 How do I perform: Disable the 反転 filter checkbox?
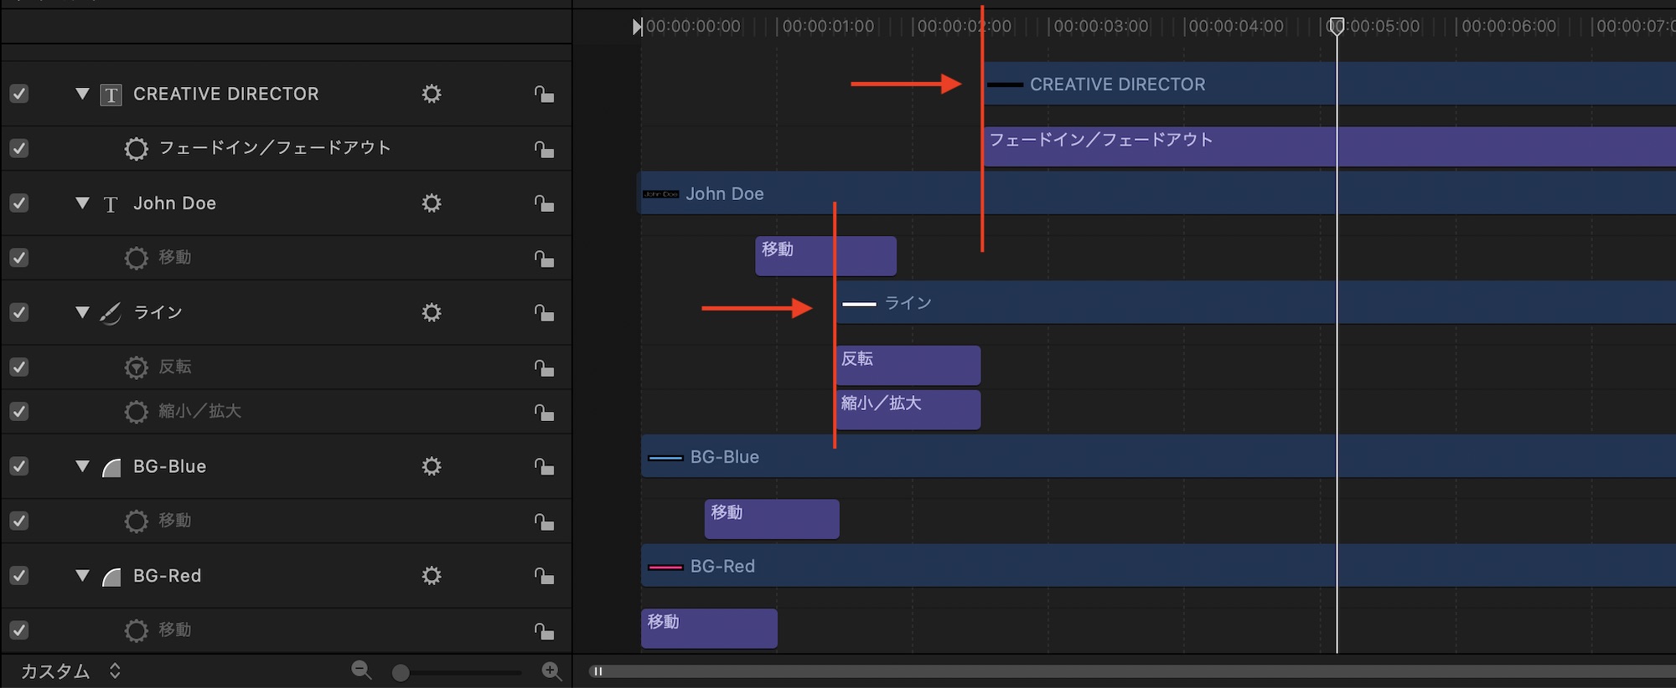click(18, 367)
